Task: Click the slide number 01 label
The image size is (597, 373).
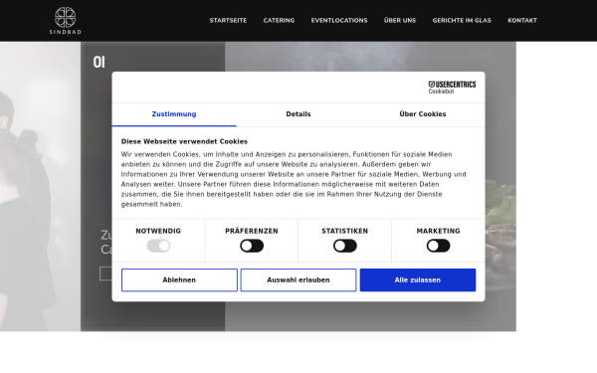Action: pos(99,62)
